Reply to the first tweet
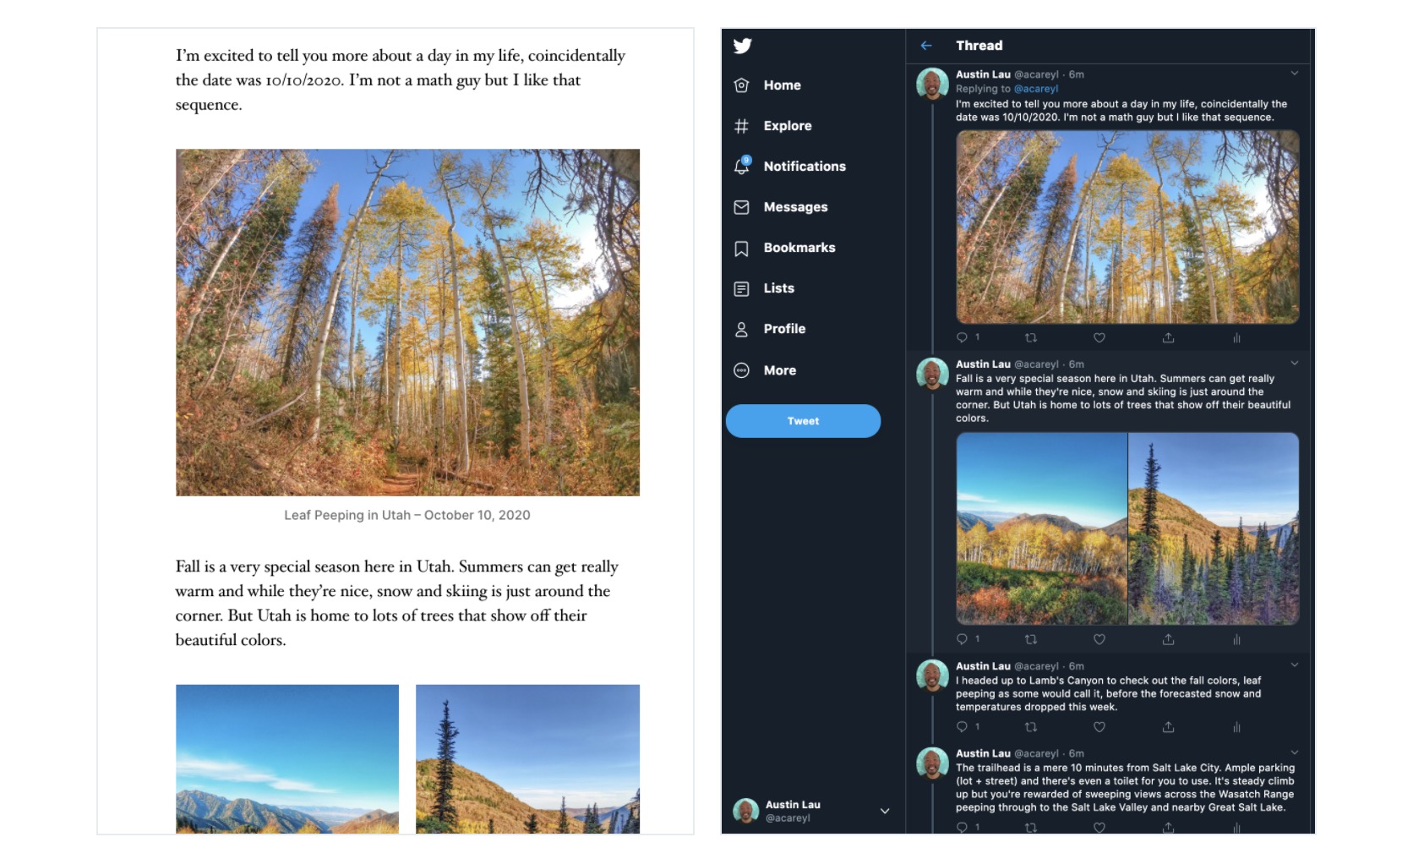Screen dimensions: 1413x859 (962, 337)
